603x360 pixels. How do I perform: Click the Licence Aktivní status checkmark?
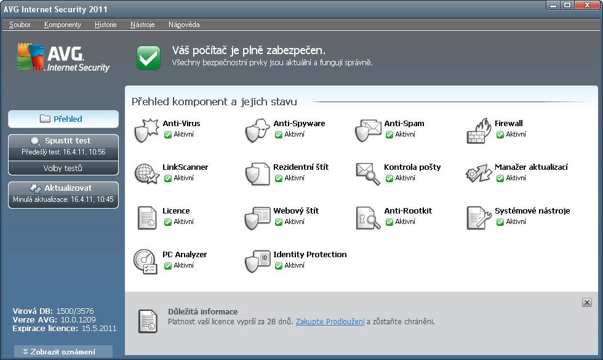tap(168, 222)
